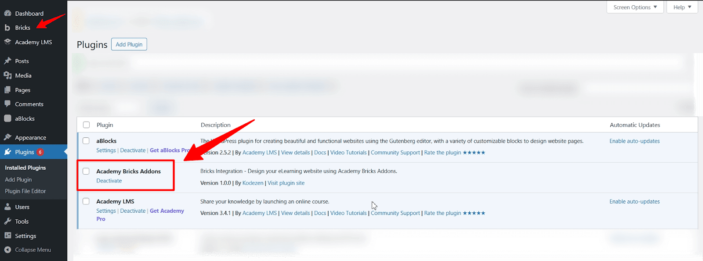This screenshot has height=261, width=703.
Task: Check the Academy Bricks Addons checkbox
Action: tap(86, 171)
